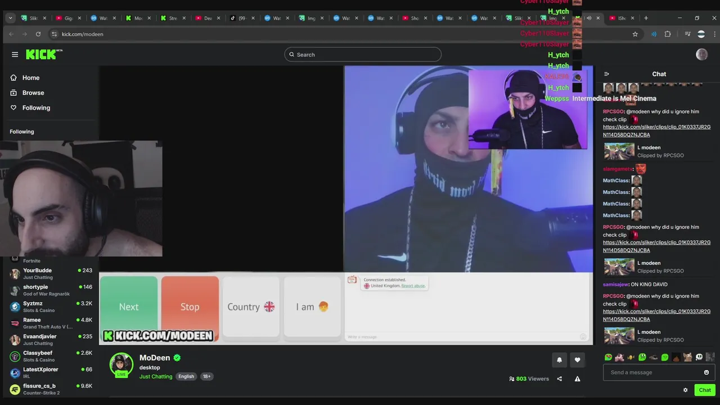Open Evaandjavier's channel in Following list
The width and height of the screenshot is (720, 405).
(51, 340)
